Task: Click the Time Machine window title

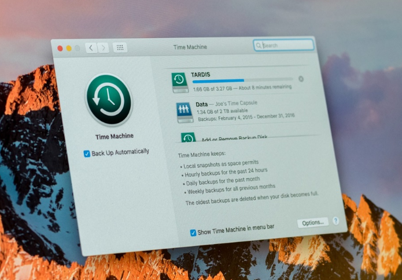Action: tap(190, 47)
